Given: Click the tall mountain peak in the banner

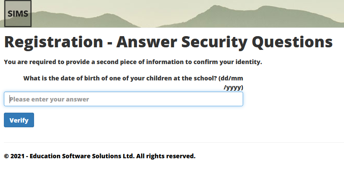Looking at the screenshot, I should [214, 9].
